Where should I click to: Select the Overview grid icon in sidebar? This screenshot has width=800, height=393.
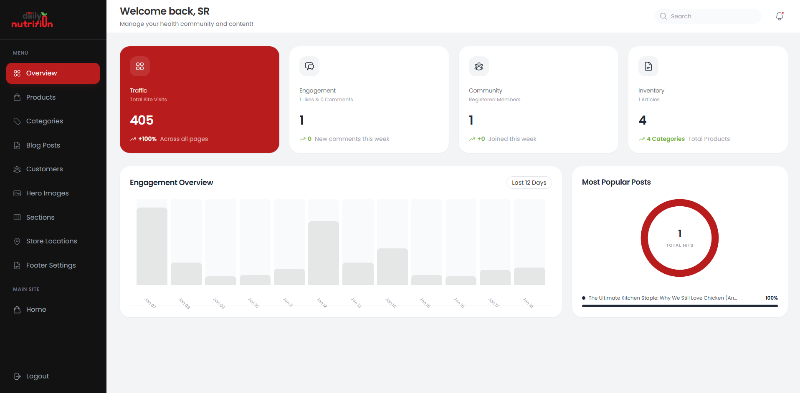17,73
